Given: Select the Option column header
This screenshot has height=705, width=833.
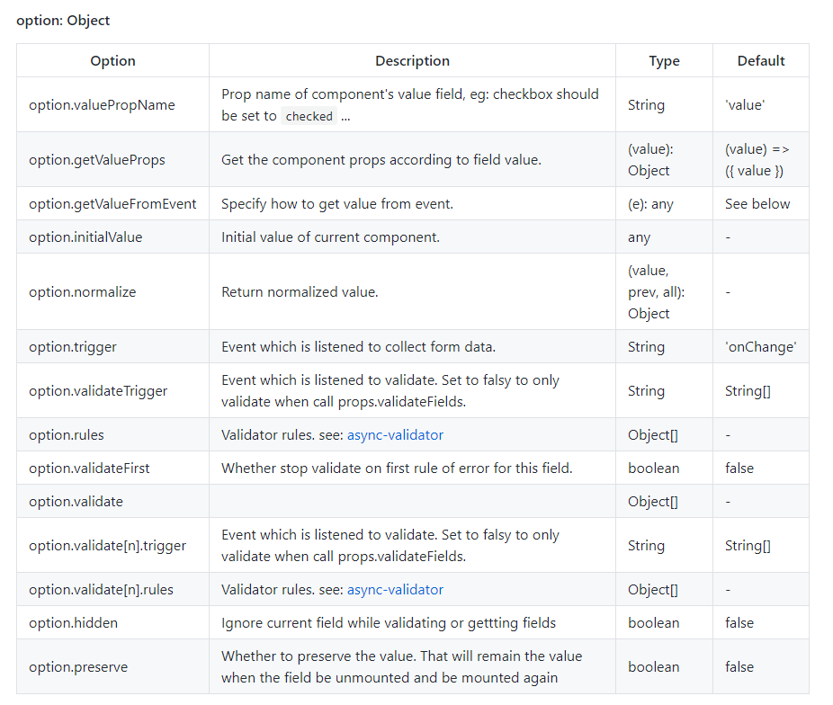Looking at the screenshot, I should 112,60.
